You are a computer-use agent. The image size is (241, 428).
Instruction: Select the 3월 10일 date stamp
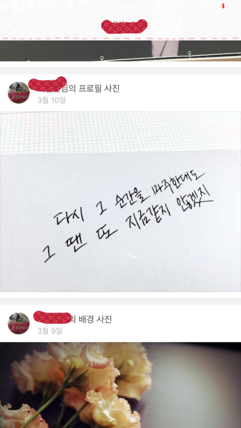click(x=52, y=100)
